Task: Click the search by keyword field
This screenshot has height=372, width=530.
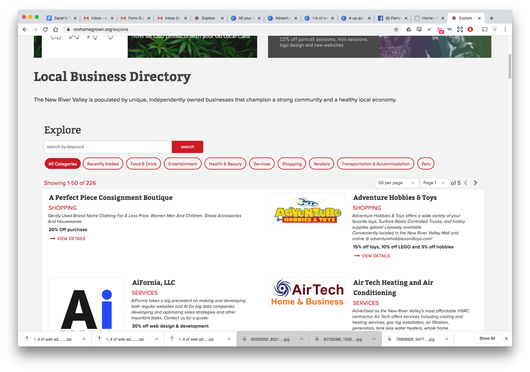Action: pyautogui.click(x=108, y=147)
